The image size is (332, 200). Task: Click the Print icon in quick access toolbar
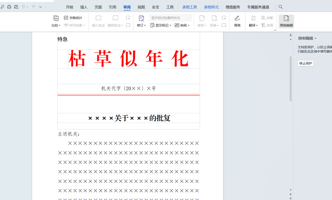9,7
